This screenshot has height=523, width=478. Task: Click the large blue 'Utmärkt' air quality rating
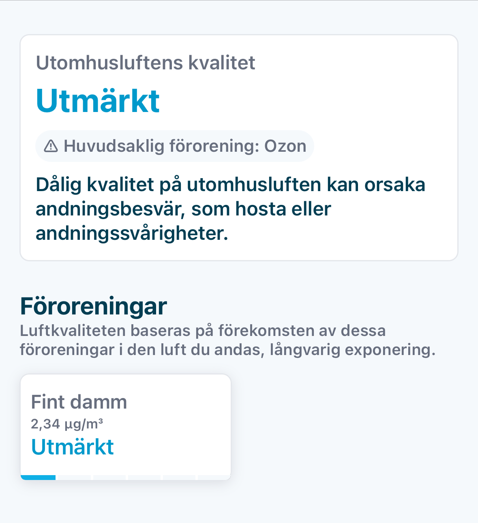(x=98, y=101)
